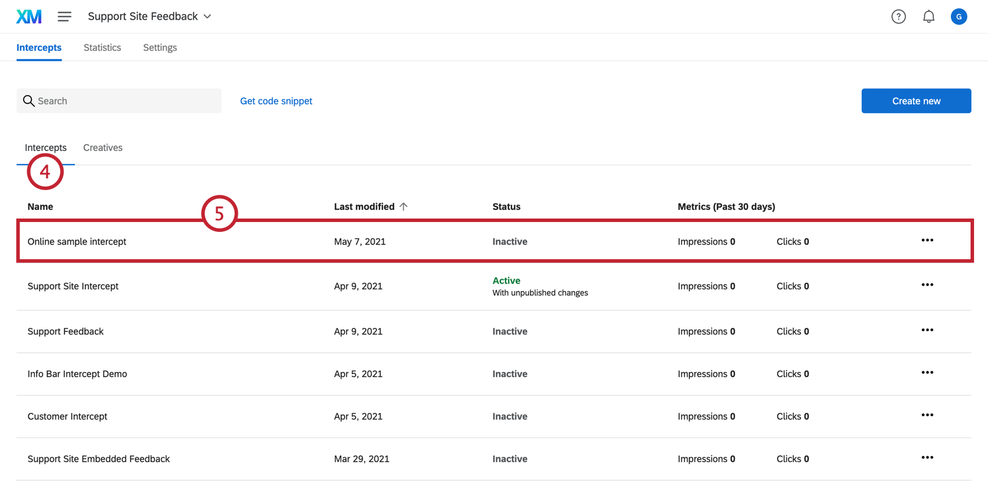Open three-dot menu for Support Feedback

927,330
